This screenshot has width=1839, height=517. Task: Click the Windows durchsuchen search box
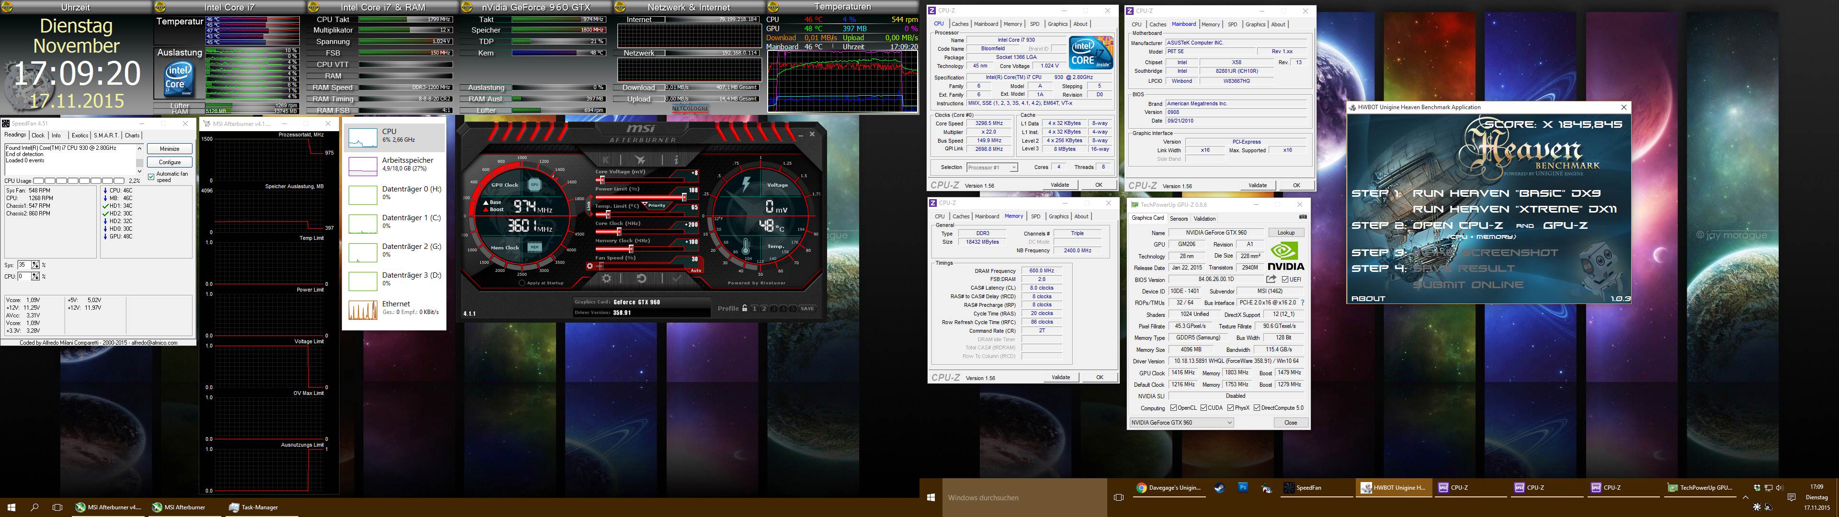tap(1025, 498)
